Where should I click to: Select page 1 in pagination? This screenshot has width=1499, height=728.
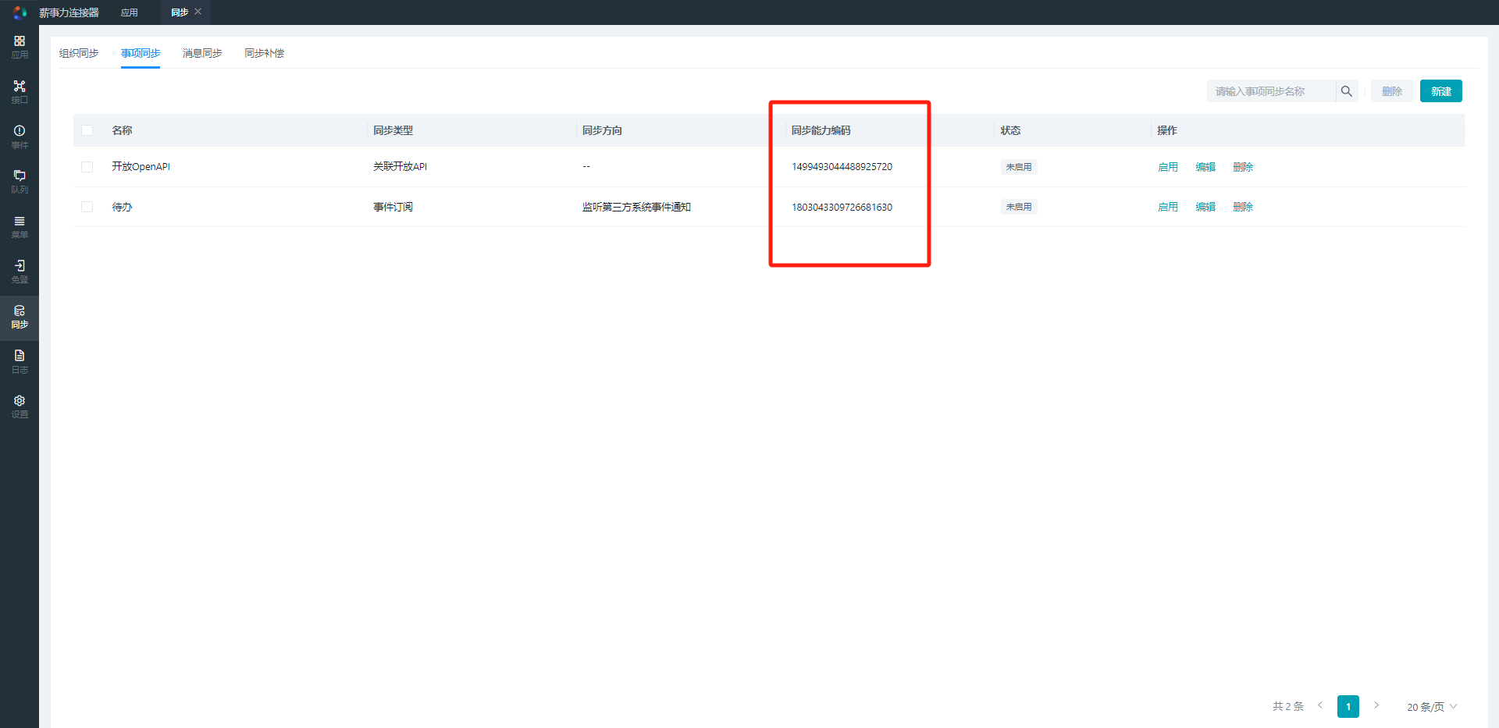[1348, 706]
